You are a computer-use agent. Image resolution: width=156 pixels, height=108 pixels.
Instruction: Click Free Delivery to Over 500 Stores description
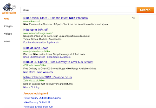point(60,69)
